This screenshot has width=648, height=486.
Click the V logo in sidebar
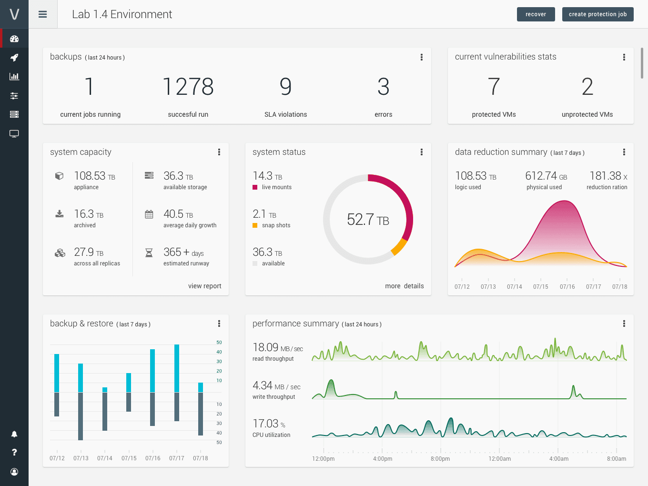point(14,14)
